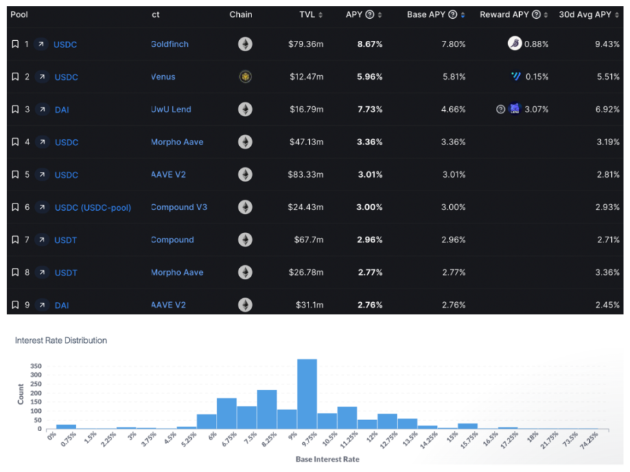Click the Pool column header
The image size is (630, 472).
pos(19,14)
